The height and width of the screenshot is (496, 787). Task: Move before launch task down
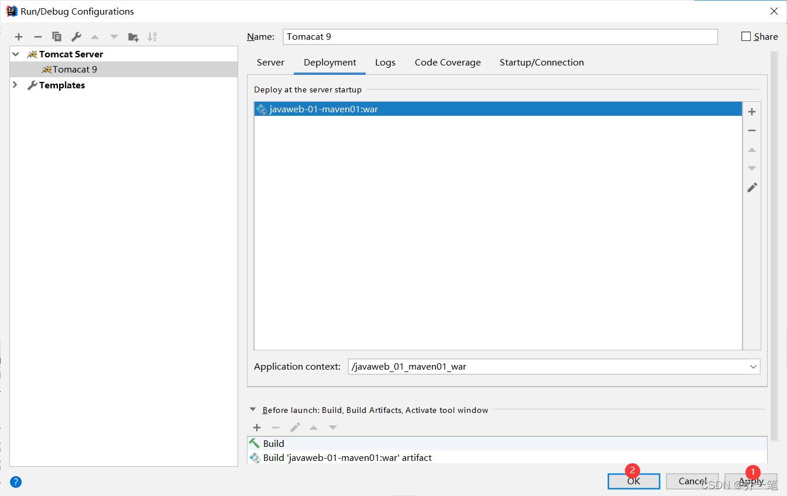click(x=333, y=428)
